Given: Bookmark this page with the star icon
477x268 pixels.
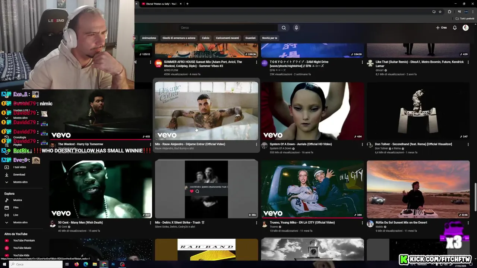Looking at the screenshot, I should [x=440, y=12].
